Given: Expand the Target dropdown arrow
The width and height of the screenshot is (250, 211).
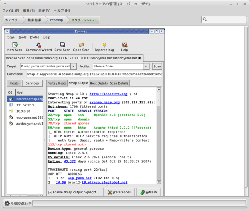Looking at the screenshot, I should [x=73, y=66].
